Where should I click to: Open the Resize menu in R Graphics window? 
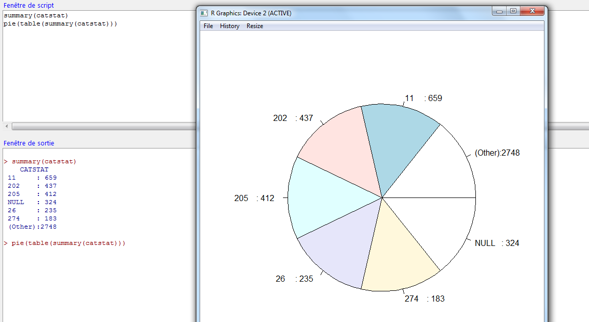(x=255, y=26)
